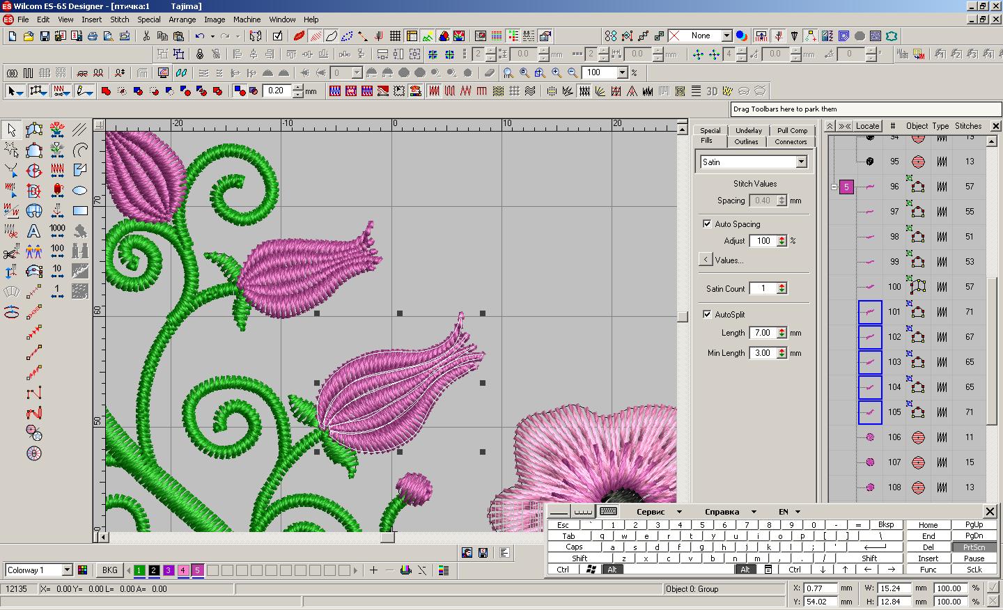This screenshot has width=1003, height=610.
Task: Click the Show Grid icon in toolbar
Action: click(x=395, y=36)
